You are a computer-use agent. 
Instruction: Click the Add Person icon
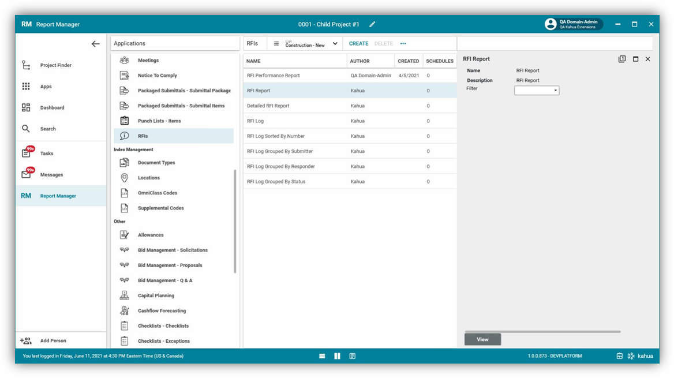(x=26, y=341)
